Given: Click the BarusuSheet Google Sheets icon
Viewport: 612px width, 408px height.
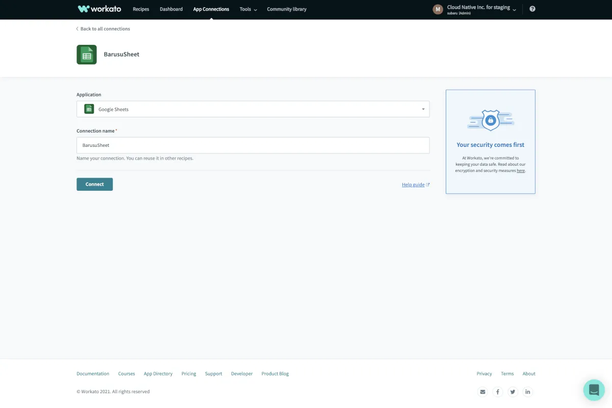Looking at the screenshot, I should click(x=87, y=55).
